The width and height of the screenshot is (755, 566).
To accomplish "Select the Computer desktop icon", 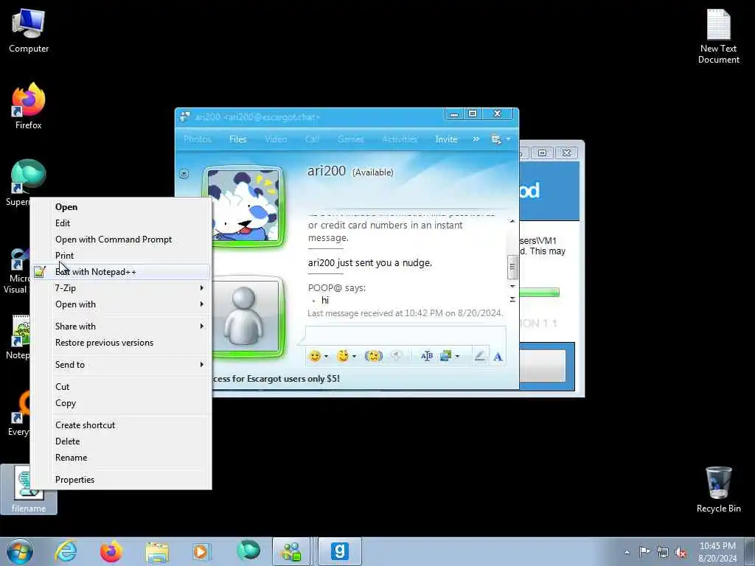I will click(29, 31).
